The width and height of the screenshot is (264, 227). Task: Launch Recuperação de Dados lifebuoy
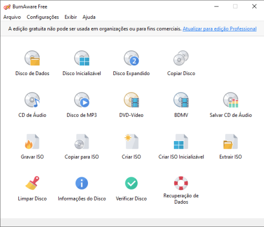coord(181,183)
